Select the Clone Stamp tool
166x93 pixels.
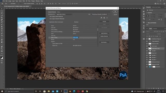point(2,26)
